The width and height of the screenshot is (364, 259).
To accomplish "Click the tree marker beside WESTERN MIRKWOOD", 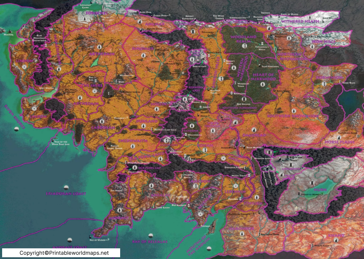I will pyautogui.click(x=234, y=68).
